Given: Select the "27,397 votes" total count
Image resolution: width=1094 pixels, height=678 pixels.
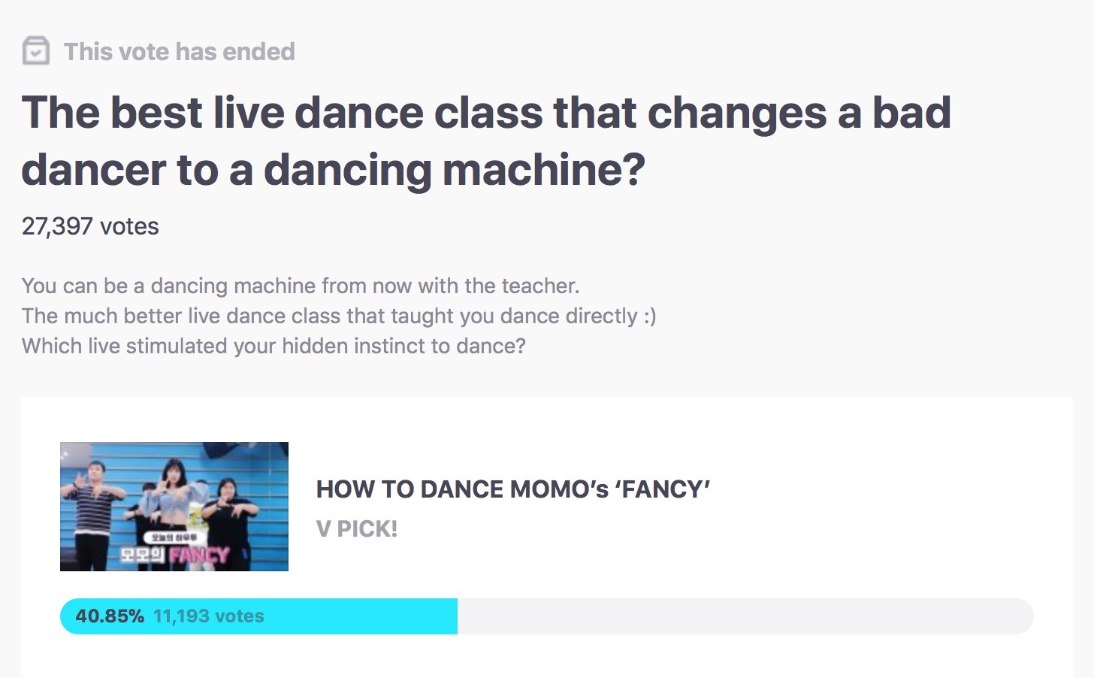Looking at the screenshot, I should click(x=90, y=226).
